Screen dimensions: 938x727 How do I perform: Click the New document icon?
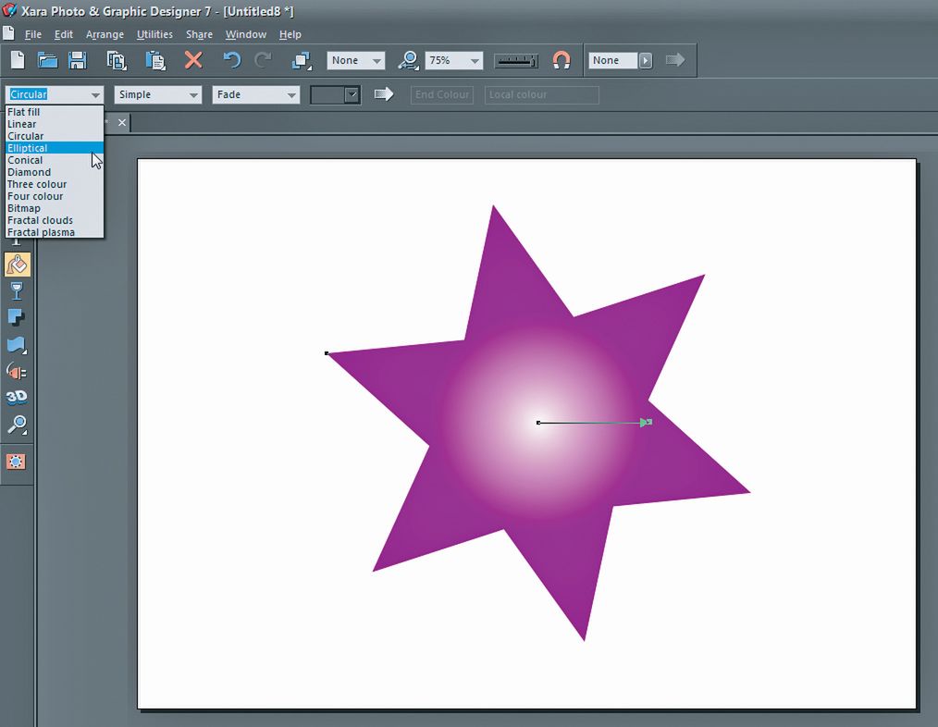pyautogui.click(x=18, y=60)
